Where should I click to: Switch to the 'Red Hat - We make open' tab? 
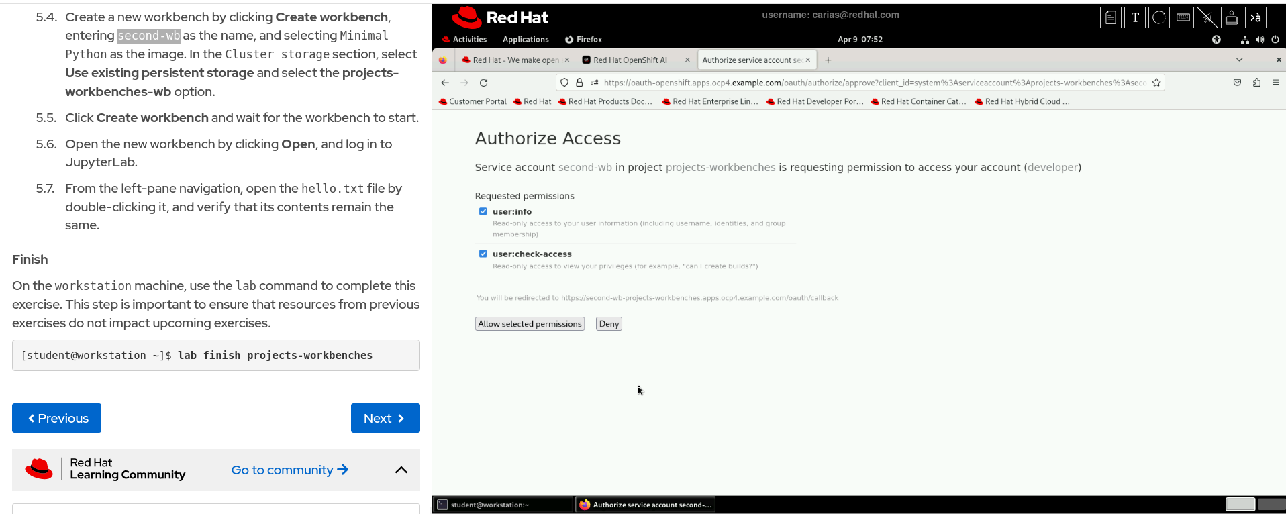pos(515,60)
